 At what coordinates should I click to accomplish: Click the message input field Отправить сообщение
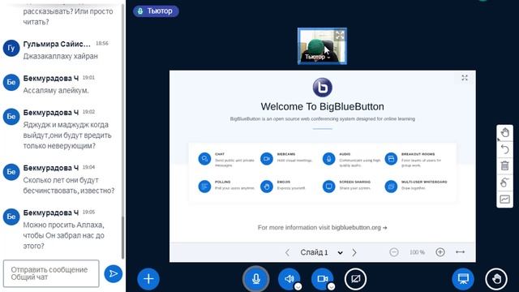(51, 273)
